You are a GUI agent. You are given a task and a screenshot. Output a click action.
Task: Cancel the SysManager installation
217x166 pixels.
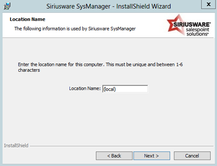pyautogui.click(x=192, y=156)
